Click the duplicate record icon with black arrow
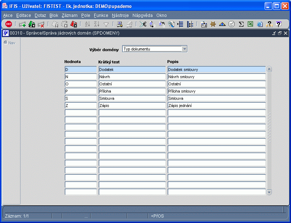Image resolution: width=291 pixels, height=223 pixels. tap(32, 24)
